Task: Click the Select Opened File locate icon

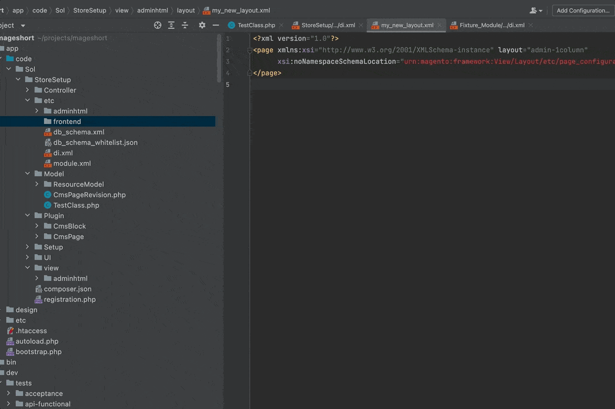Action: click(158, 25)
